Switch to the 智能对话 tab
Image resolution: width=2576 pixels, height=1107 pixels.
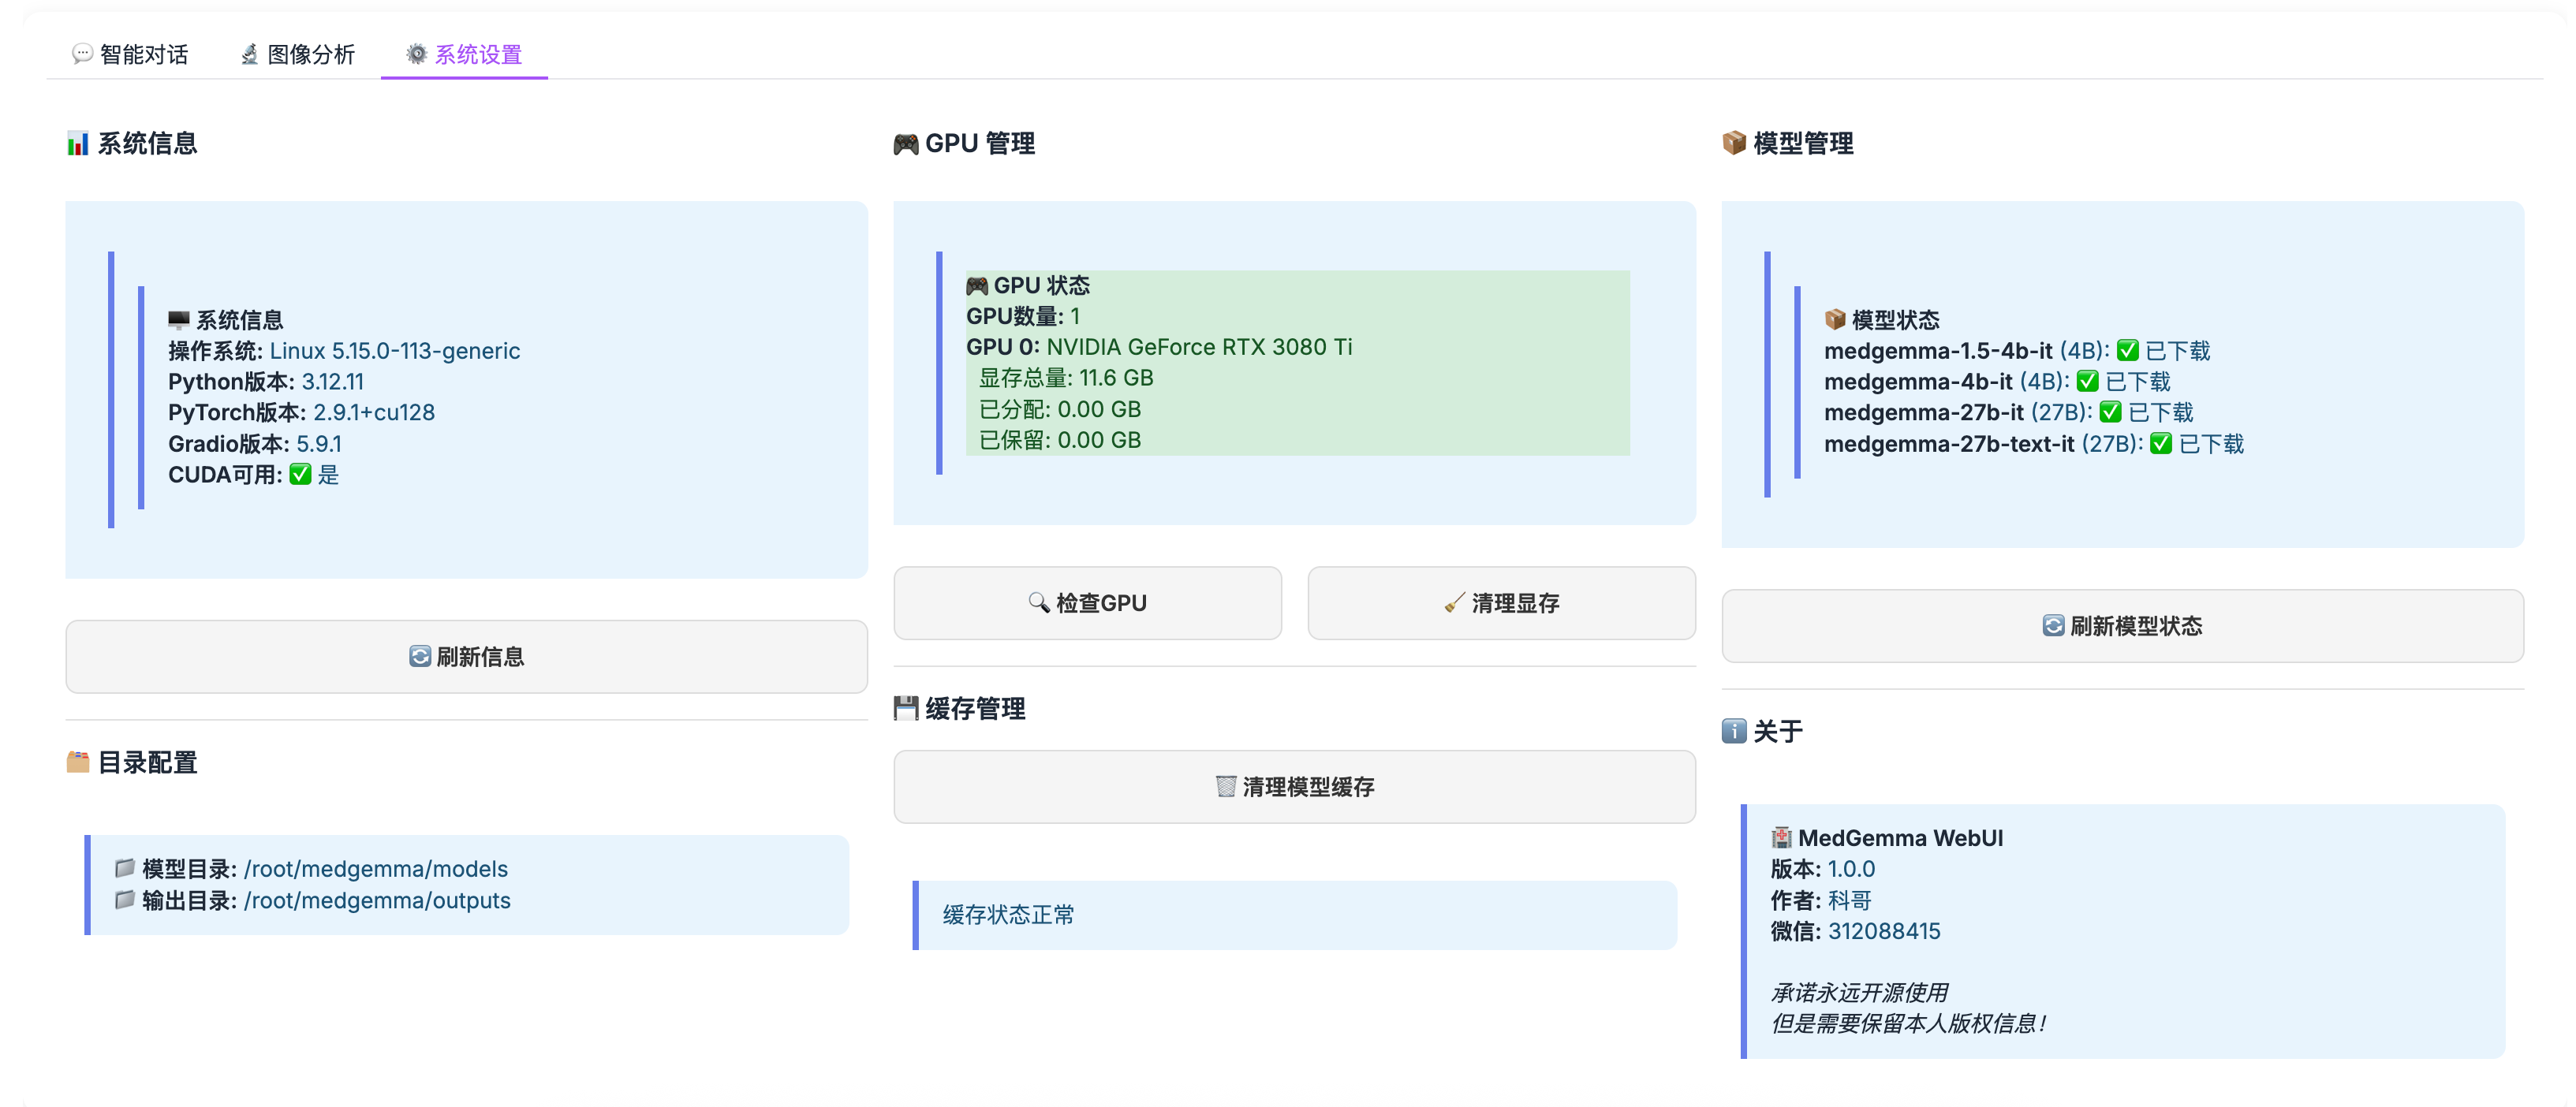point(130,54)
